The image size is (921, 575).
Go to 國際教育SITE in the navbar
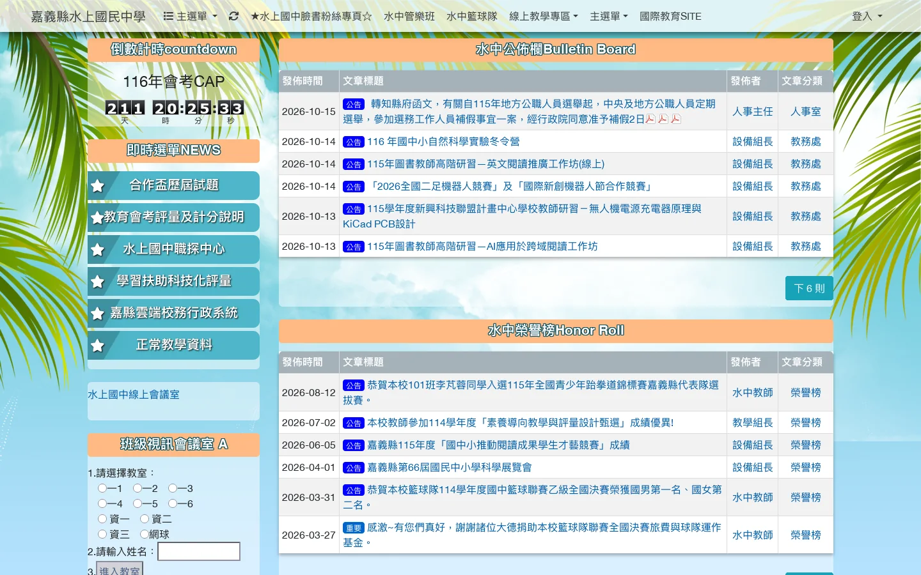(x=670, y=16)
